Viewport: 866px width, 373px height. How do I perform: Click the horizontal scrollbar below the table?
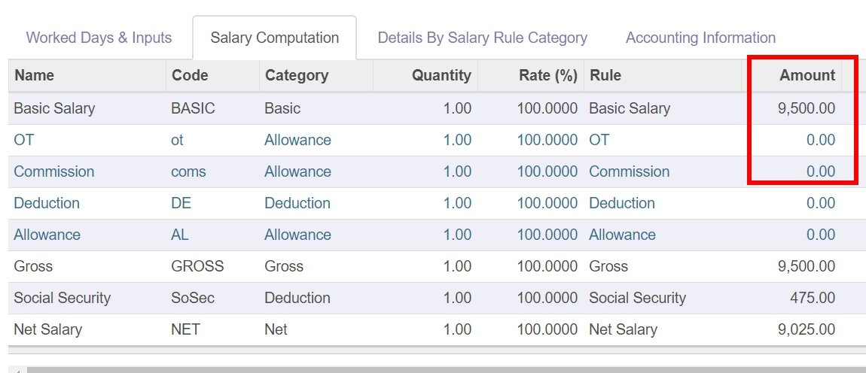pyautogui.click(x=444, y=369)
